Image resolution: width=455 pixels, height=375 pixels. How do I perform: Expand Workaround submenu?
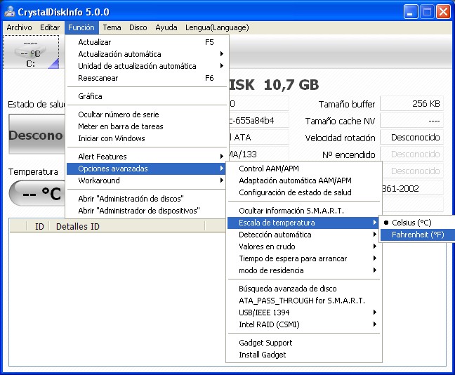point(146,180)
